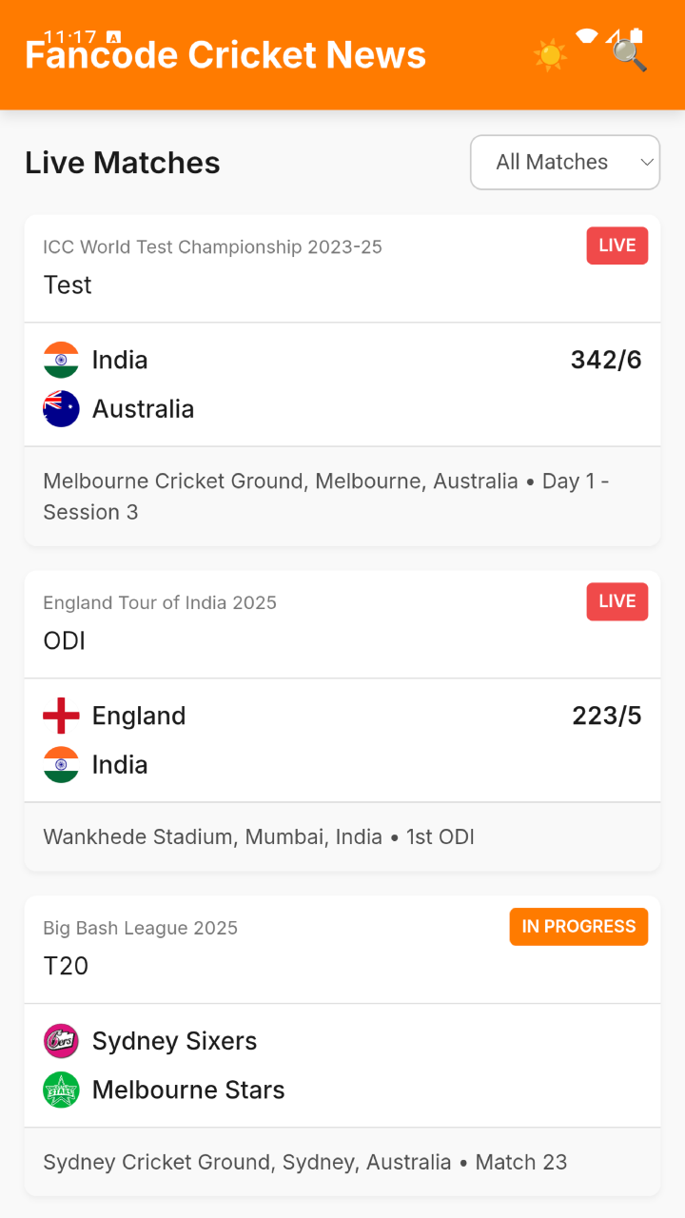Click the dropdown chevron arrow

647,163
